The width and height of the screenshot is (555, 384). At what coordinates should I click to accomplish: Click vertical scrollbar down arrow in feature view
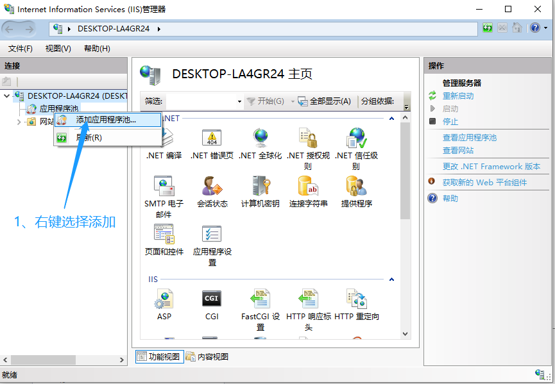tap(406, 334)
